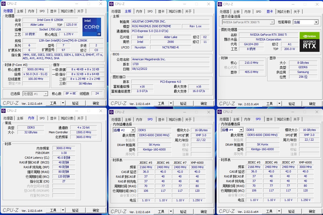Select the Intel Core i9 12900K name field
This screenshot has height=215, width=323.
point(50,20)
